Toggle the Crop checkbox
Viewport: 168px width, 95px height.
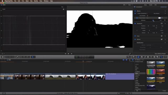135,36
